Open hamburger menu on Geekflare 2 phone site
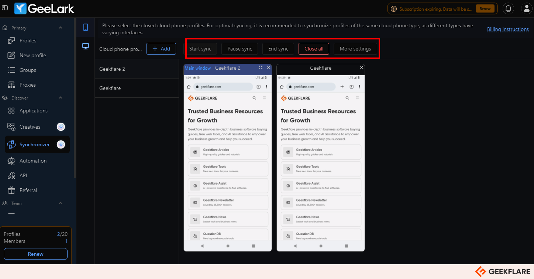Image resolution: width=534 pixels, height=279 pixels. coord(264,98)
